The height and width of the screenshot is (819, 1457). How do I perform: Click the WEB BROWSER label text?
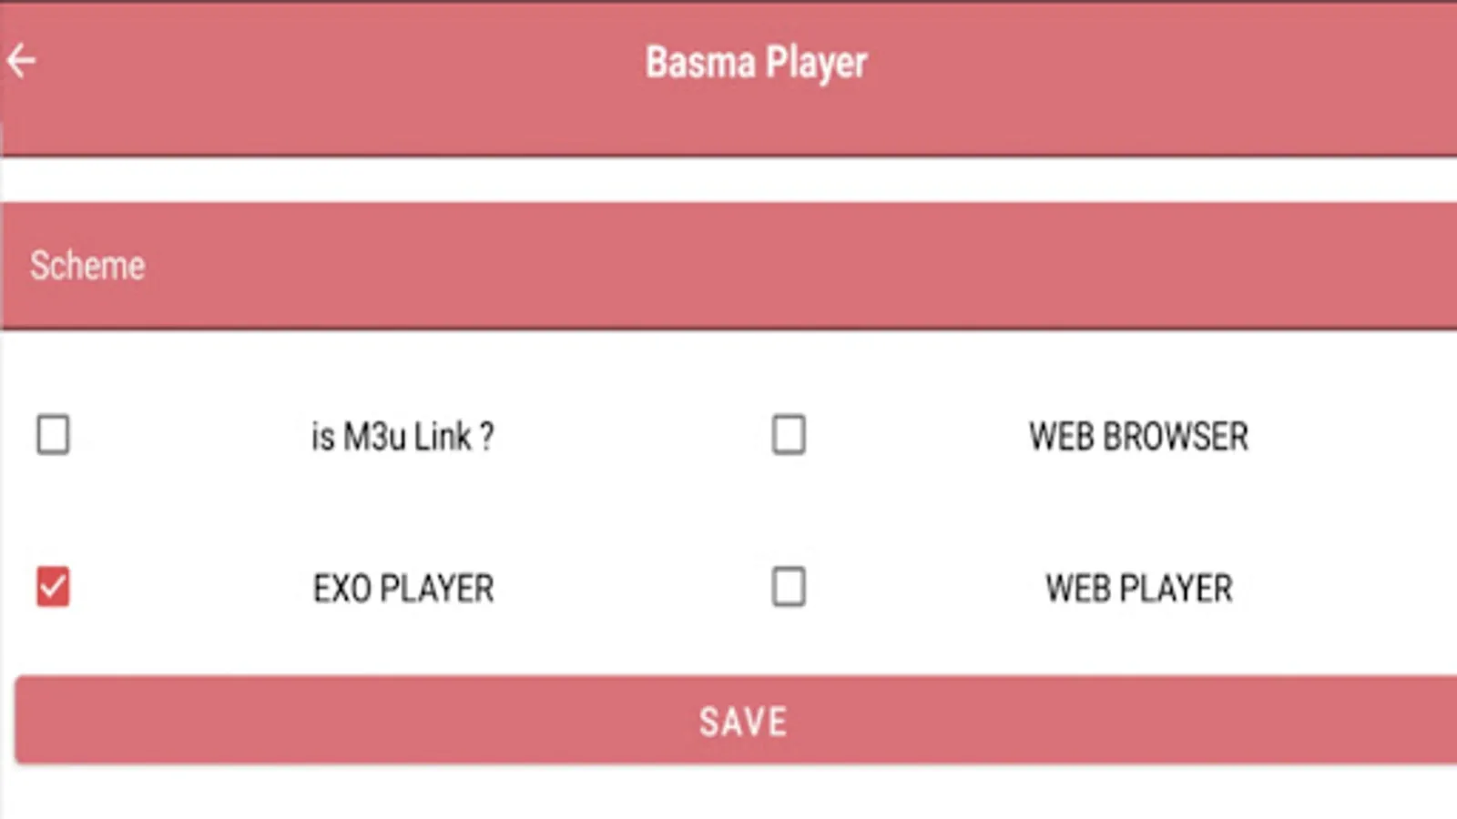pyautogui.click(x=1137, y=437)
